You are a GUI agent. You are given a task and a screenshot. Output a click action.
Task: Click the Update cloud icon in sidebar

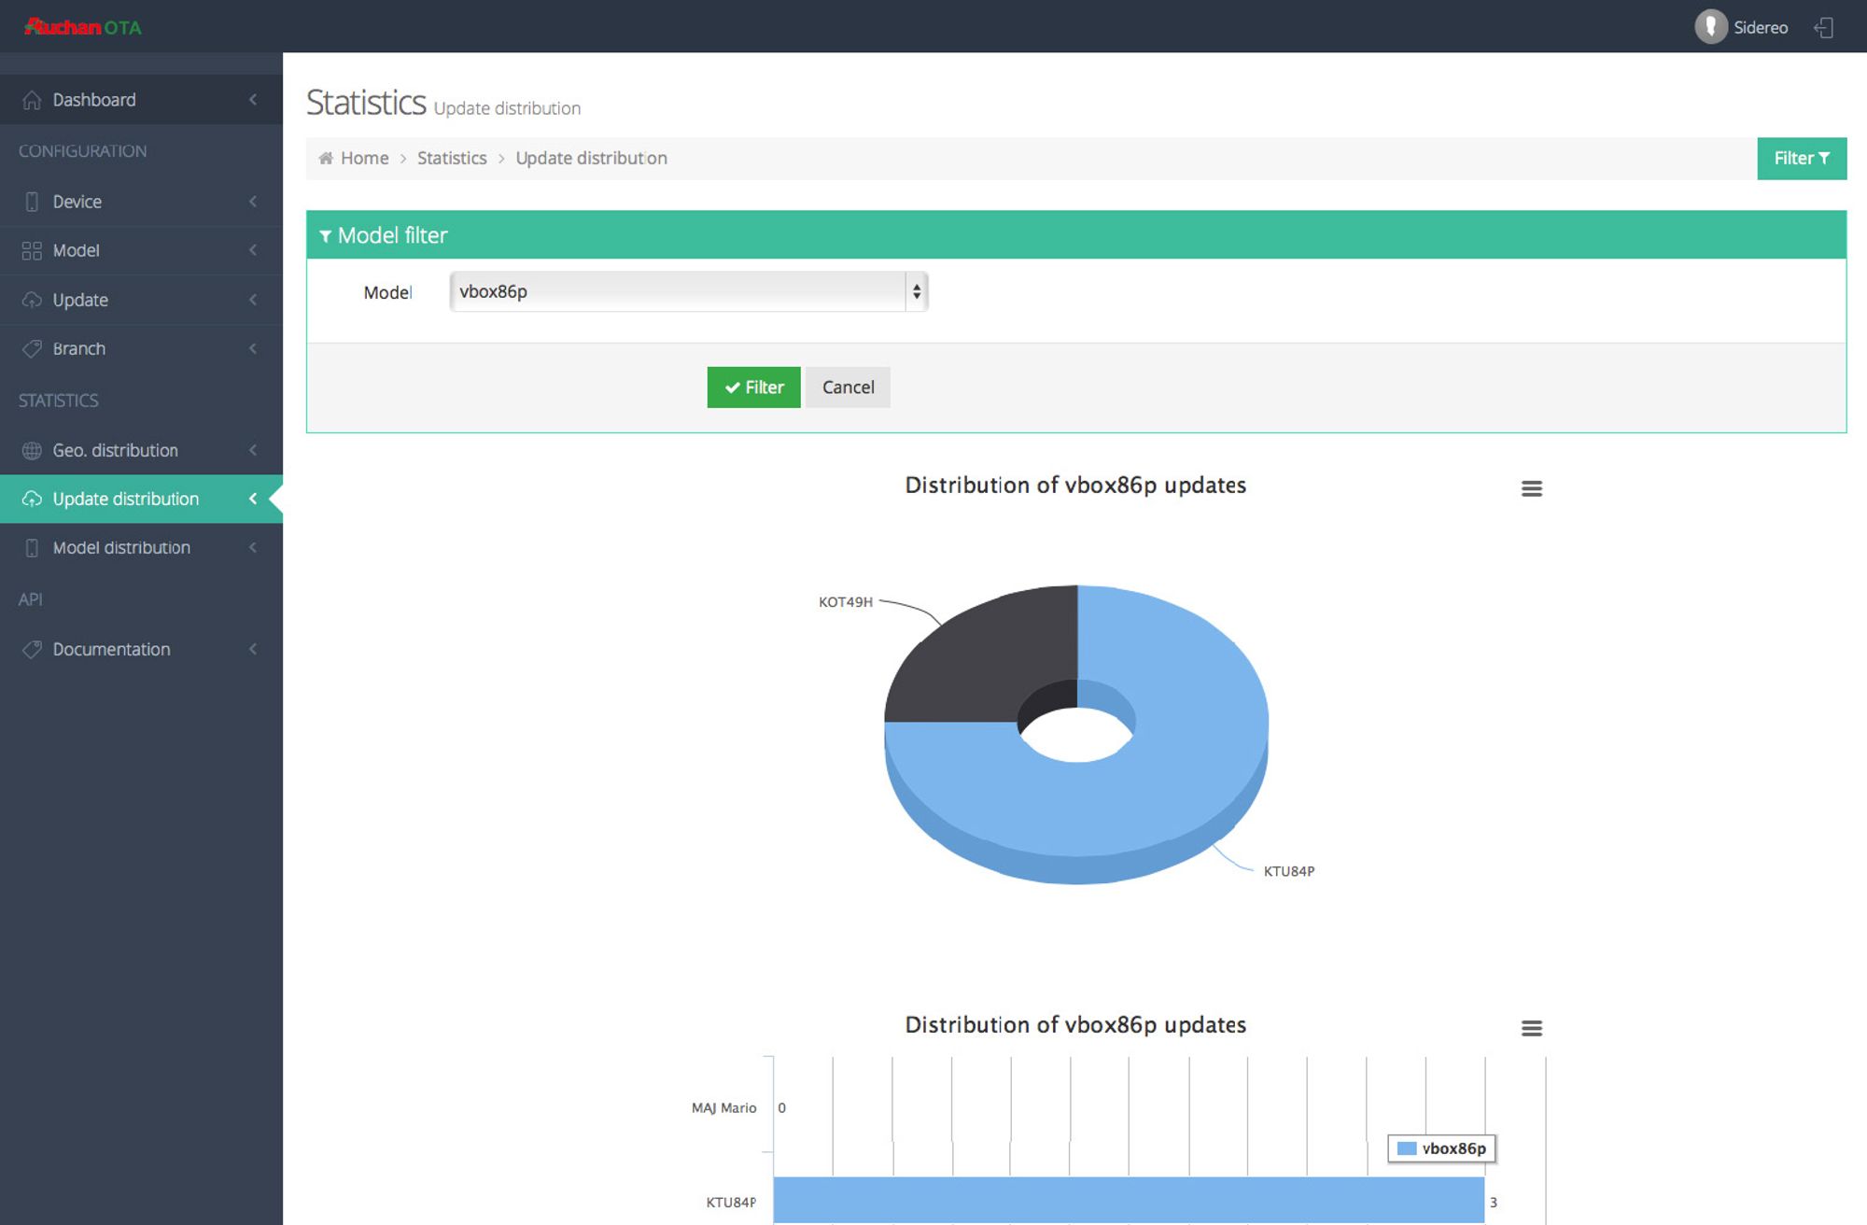[x=32, y=300]
